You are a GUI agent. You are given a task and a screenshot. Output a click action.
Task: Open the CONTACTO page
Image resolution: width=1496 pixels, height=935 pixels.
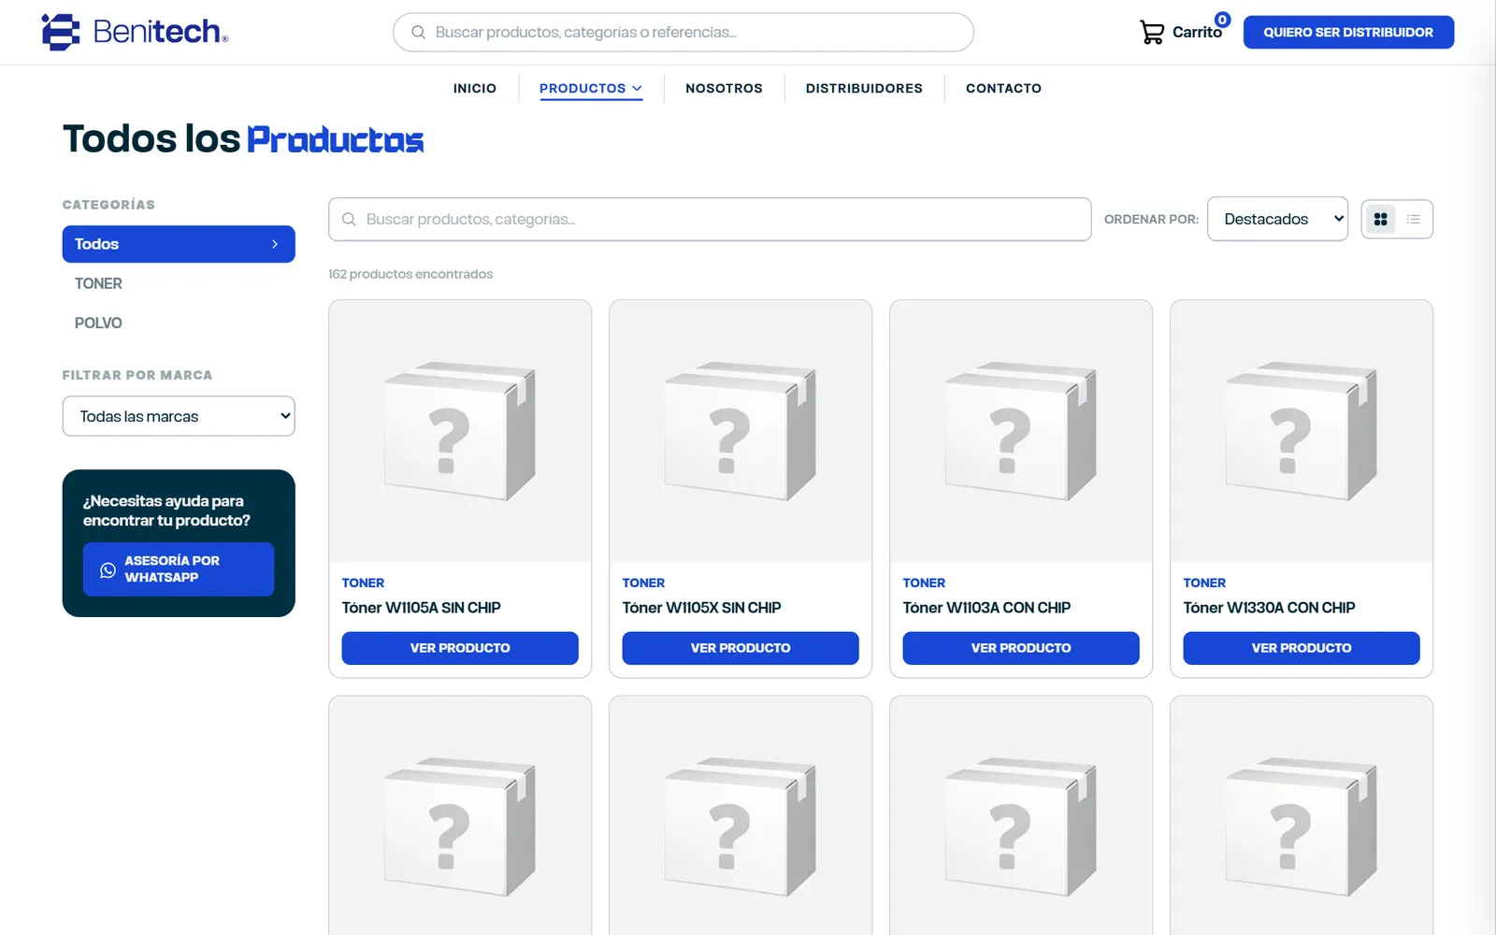point(1003,88)
